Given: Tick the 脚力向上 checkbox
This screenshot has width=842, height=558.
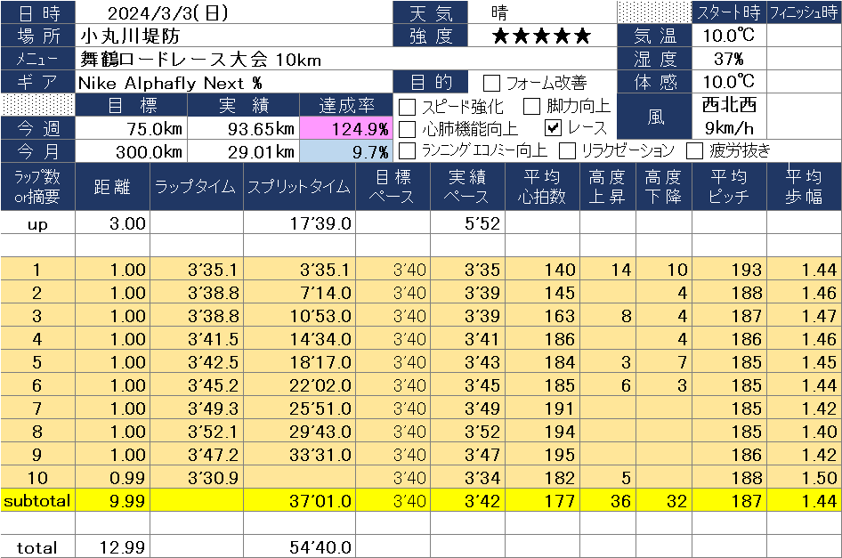Looking at the screenshot, I should tap(532, 107).
